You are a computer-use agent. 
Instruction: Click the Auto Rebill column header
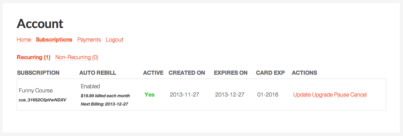[98, 73]
